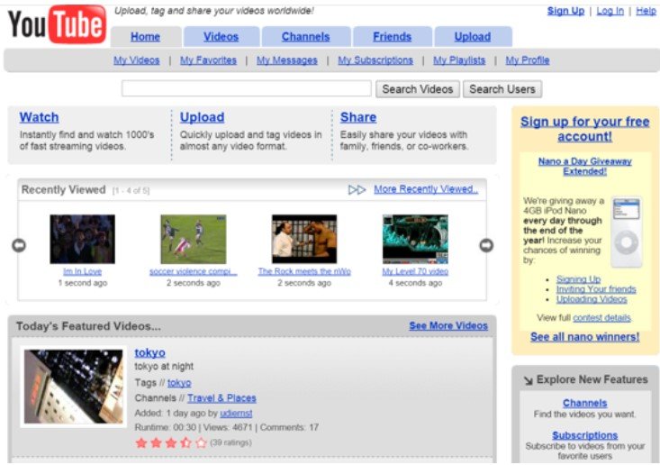Click the Watch heading link

(39, 117)
